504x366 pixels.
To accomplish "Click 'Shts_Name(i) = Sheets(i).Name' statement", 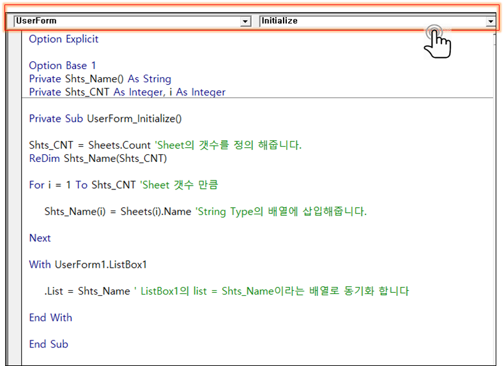I will pyautogui.click(x=118, y=212).
